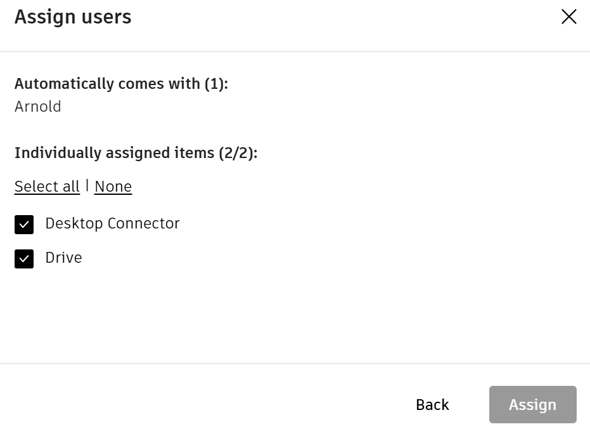
Task: Dismiss the dialog using the close cross
Action: pyautogui.click(x=568, y=17)
